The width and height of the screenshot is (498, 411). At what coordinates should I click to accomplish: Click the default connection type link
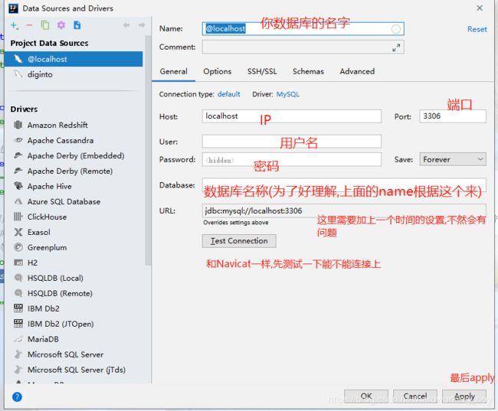pos(228,94)
